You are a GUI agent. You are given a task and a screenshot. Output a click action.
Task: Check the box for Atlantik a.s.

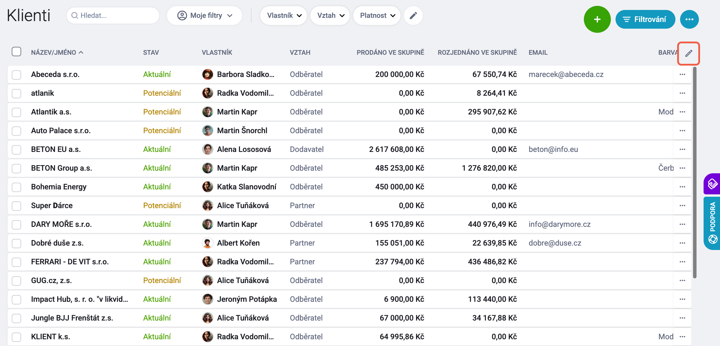coord(16,112)
